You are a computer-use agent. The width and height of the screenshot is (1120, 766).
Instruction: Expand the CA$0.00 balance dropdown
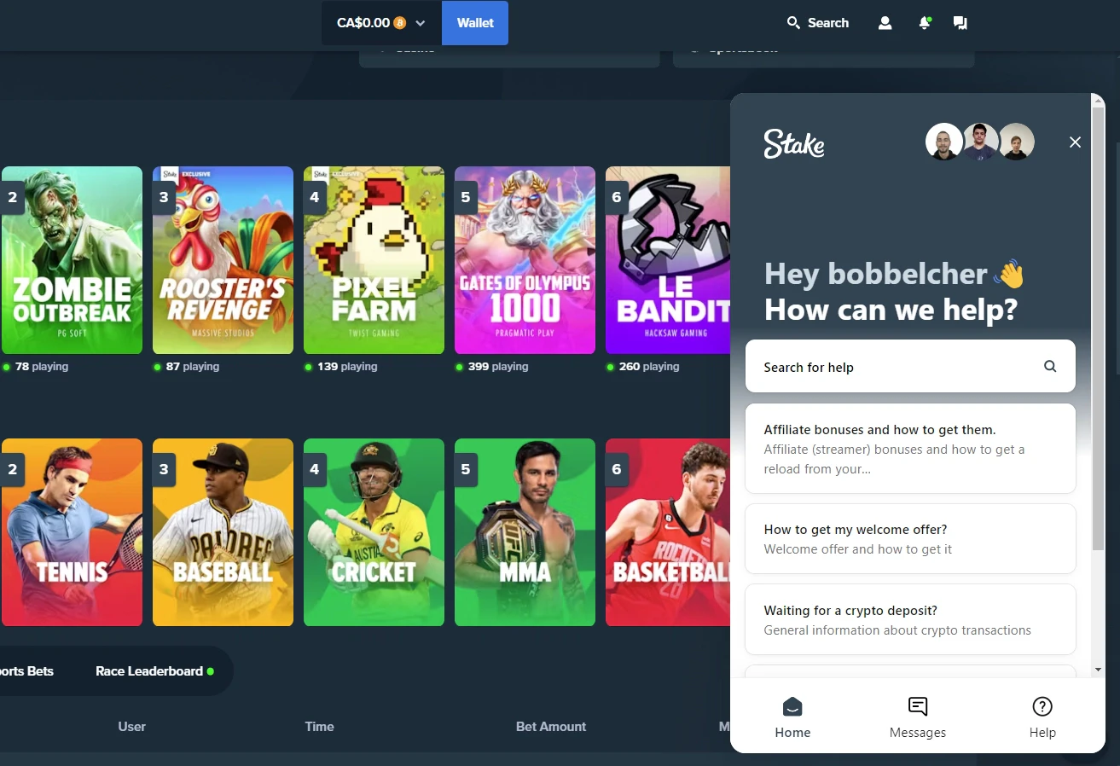tap(381, 23)
